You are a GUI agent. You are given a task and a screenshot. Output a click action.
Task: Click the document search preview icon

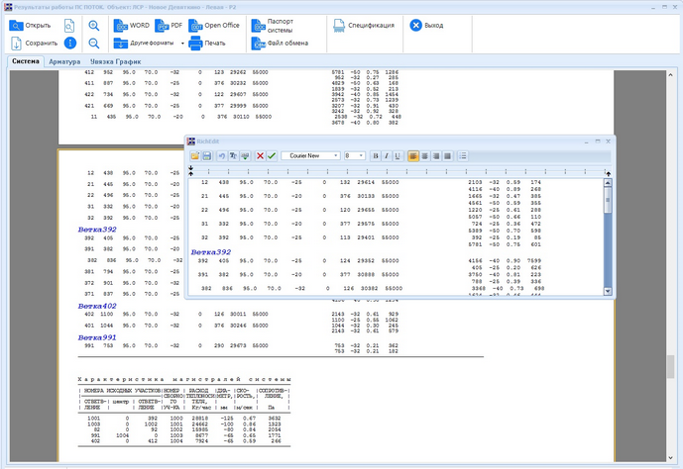(69, 26)
